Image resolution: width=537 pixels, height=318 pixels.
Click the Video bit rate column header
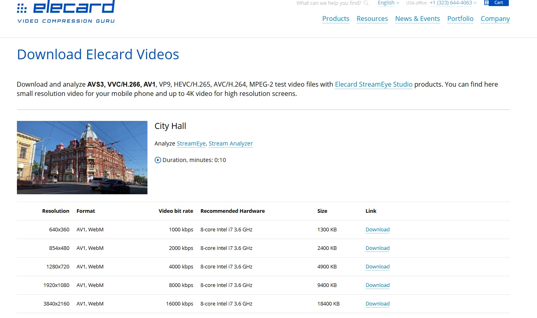[x=176, y=211]
